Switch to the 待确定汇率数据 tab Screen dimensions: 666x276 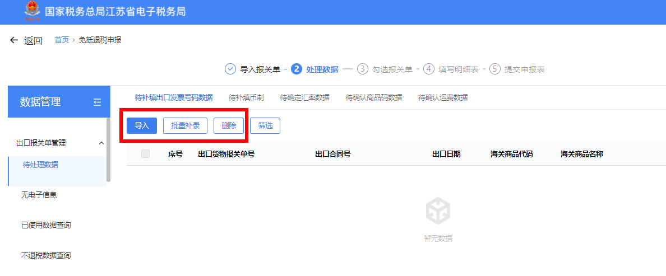pyautogui.click(x=304, y=97)
